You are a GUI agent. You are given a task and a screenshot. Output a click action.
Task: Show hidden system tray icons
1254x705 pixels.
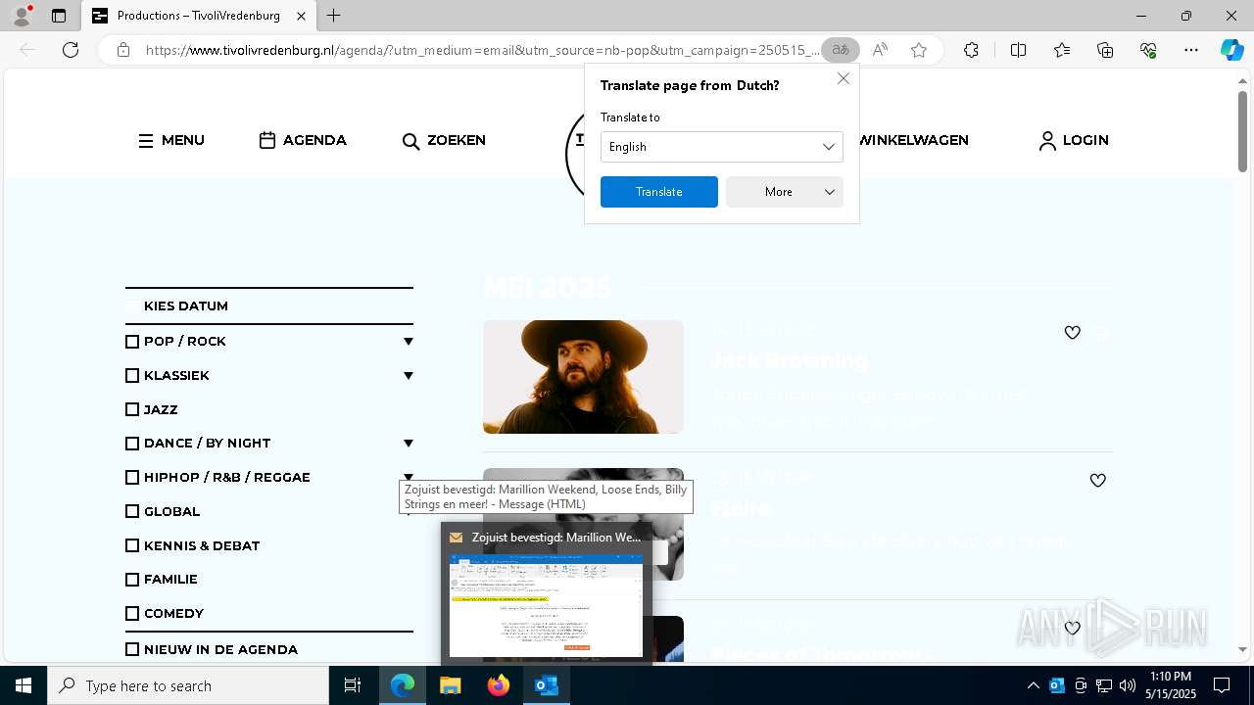coord(1033,685)
